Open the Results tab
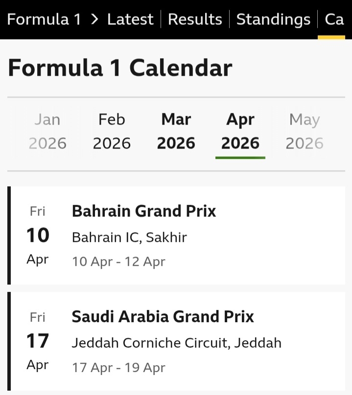This screenshot has height=395, width=352. pos(195,20)
